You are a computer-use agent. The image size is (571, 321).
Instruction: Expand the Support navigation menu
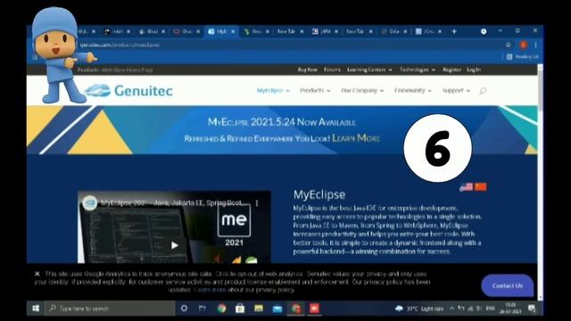point(456,90)
